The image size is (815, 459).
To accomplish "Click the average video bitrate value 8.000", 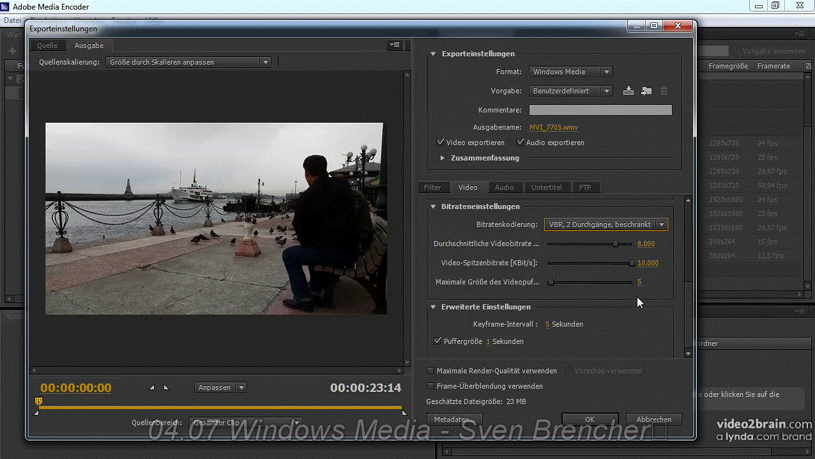I will [646, 244].
